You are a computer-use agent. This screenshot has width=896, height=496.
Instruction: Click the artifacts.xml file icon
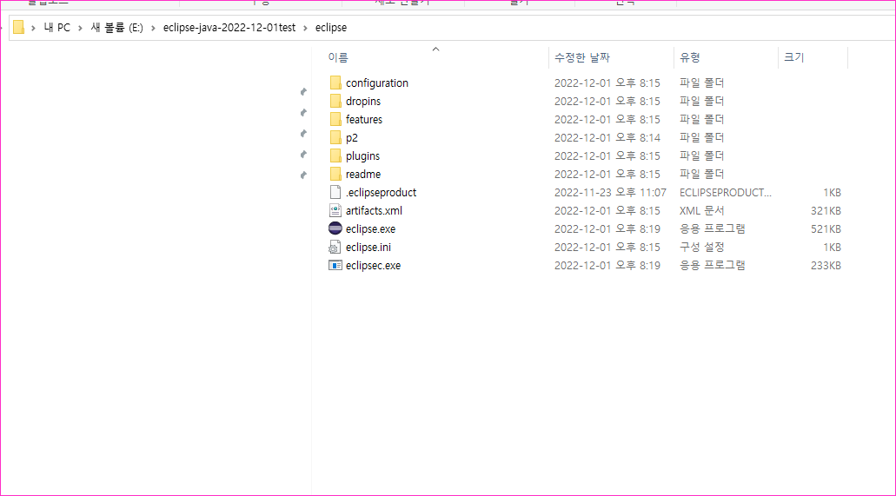pyautogui.click(x=335, y=211)
